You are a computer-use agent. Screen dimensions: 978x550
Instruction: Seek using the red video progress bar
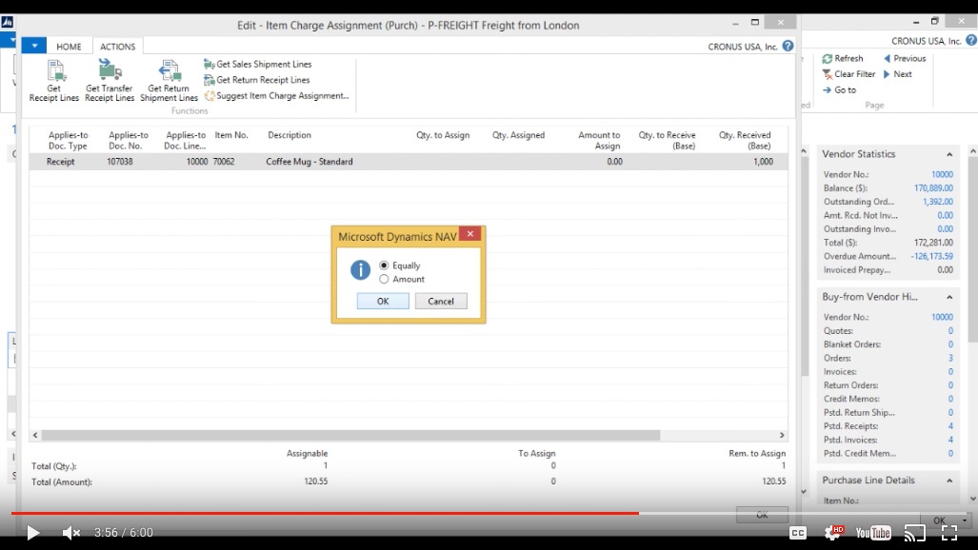325,513
